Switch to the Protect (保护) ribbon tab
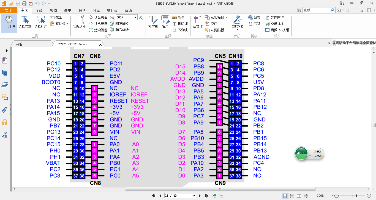 (82, 10)
